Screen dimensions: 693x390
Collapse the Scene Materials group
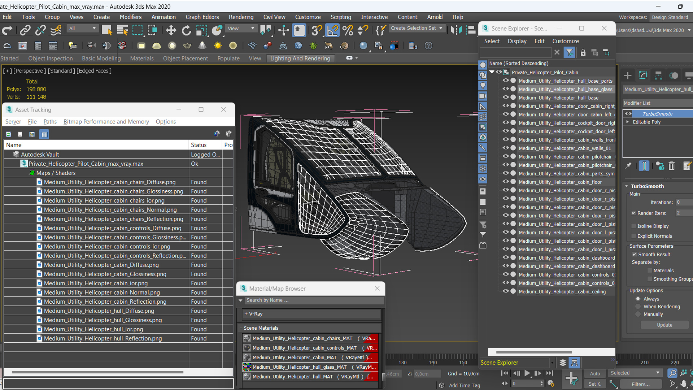coord(241,328)
